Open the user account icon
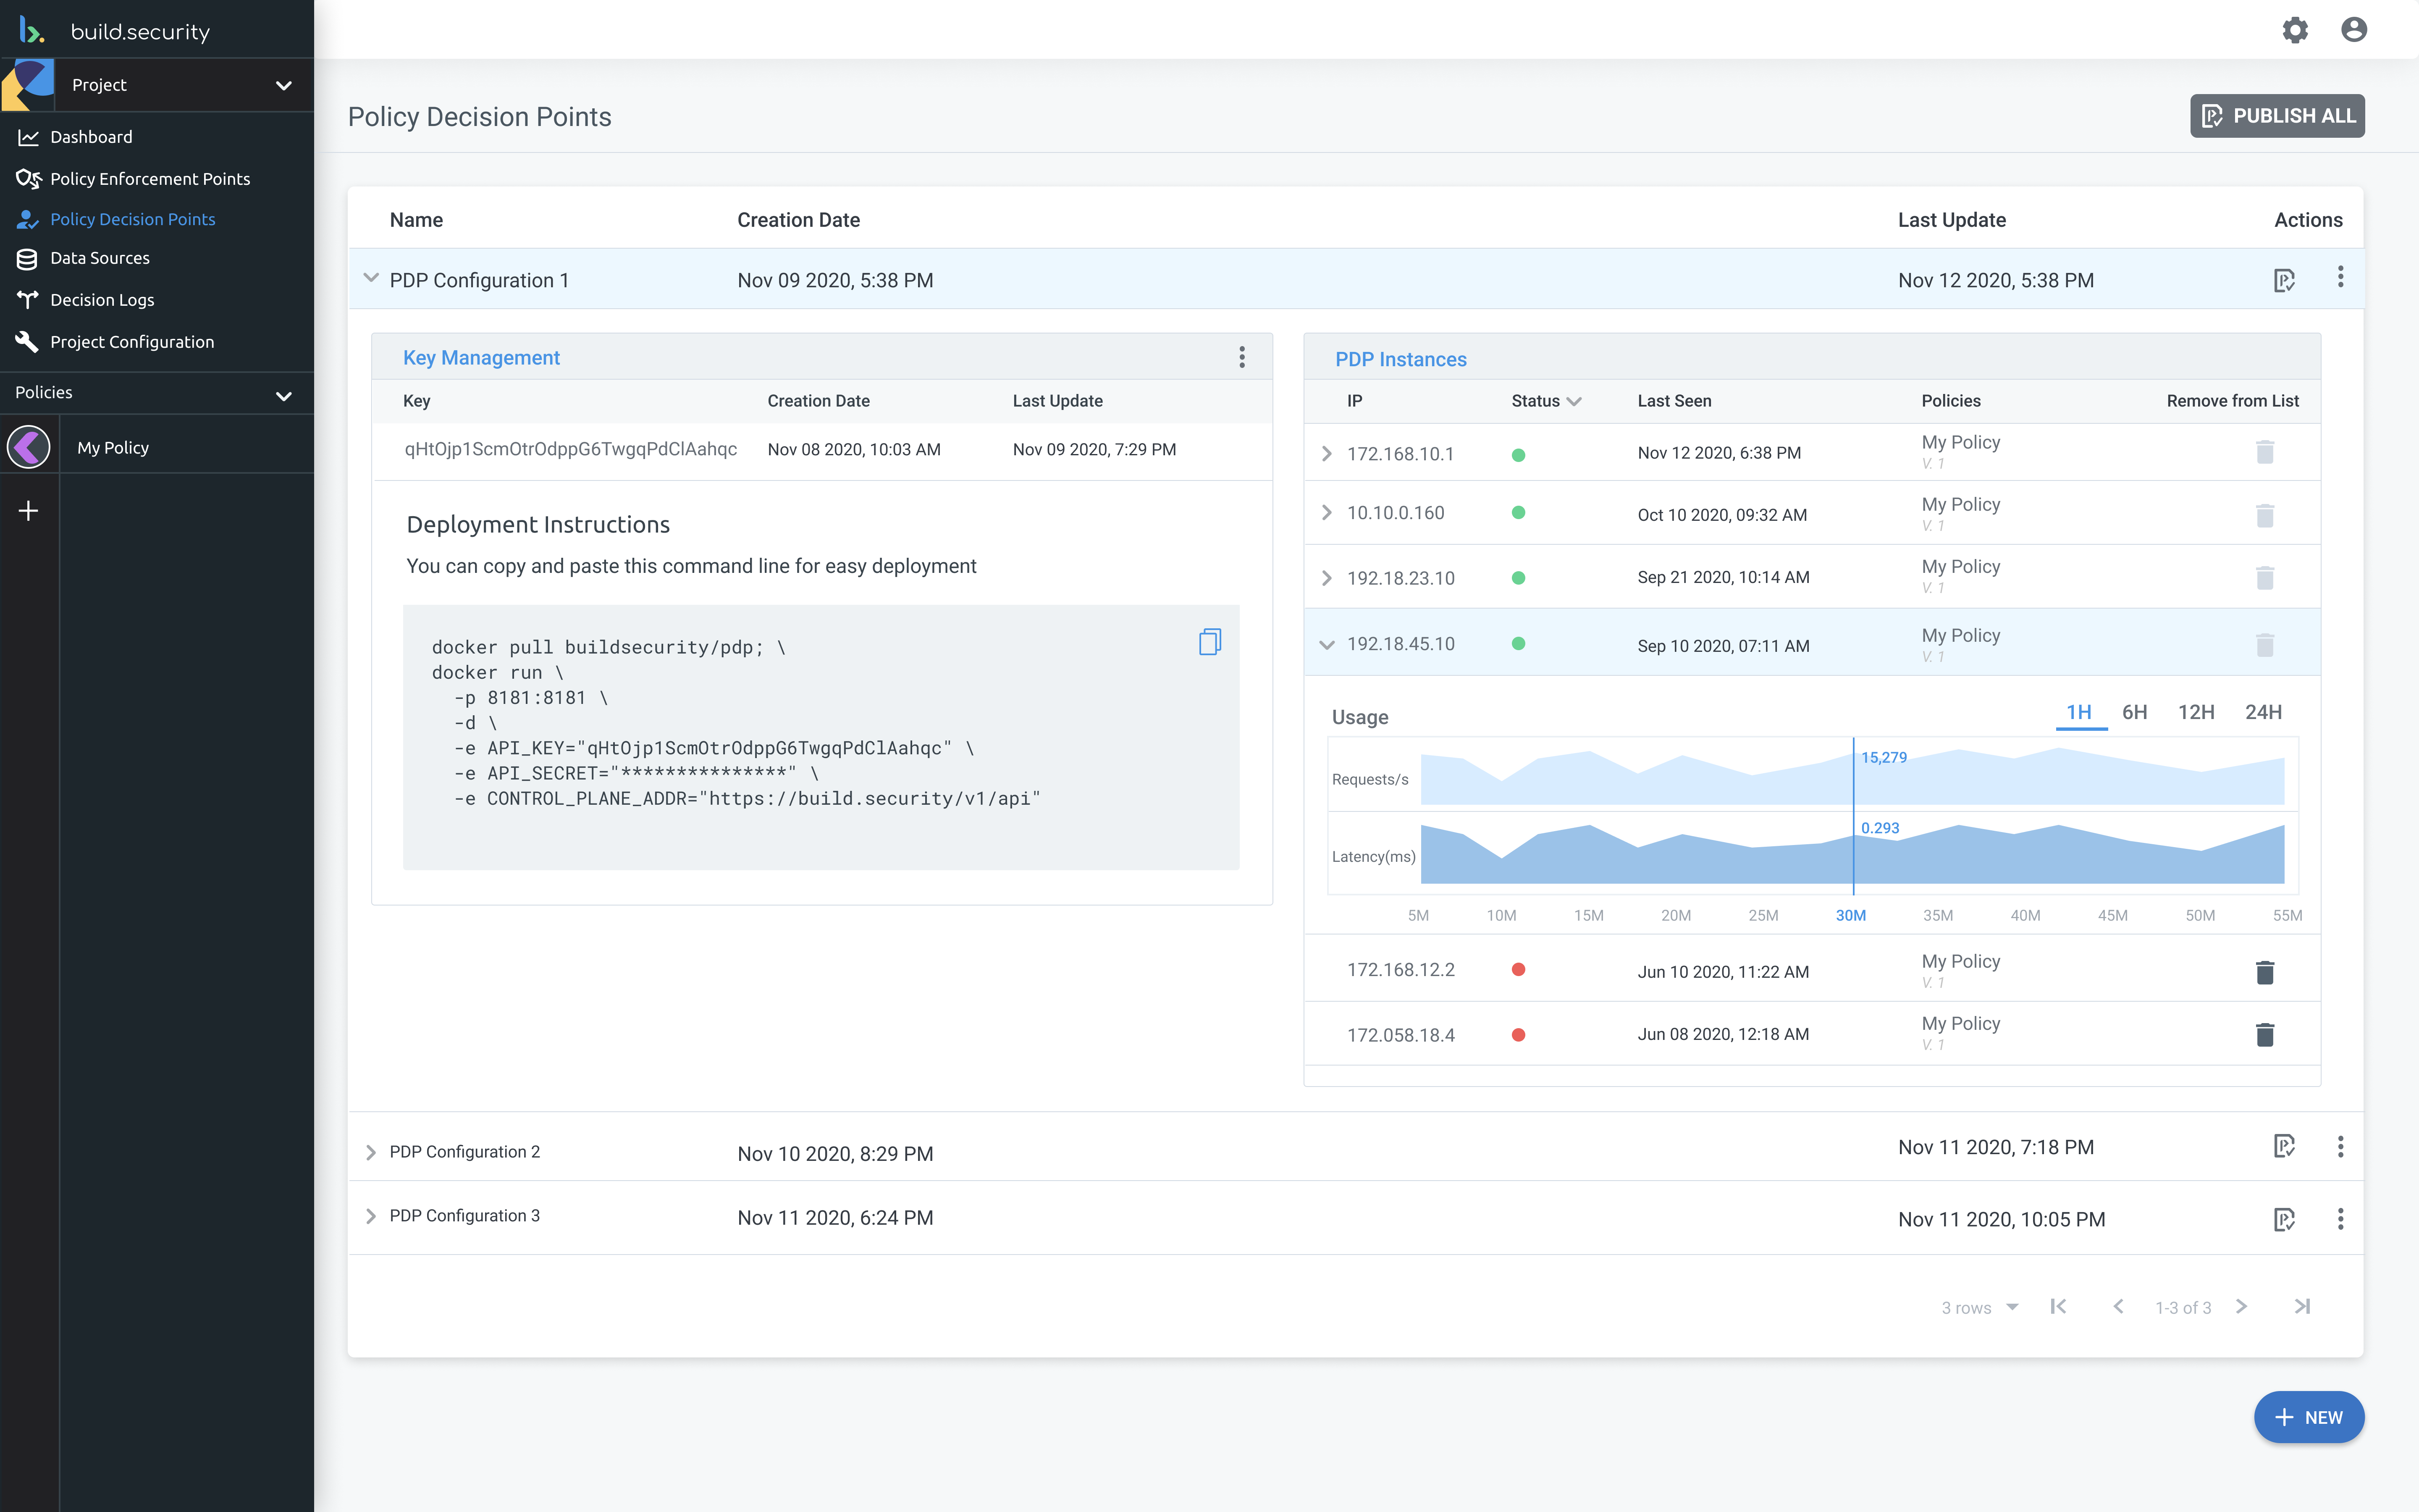Viewport: 2419px width, 1512px height. coord(2353,30)
